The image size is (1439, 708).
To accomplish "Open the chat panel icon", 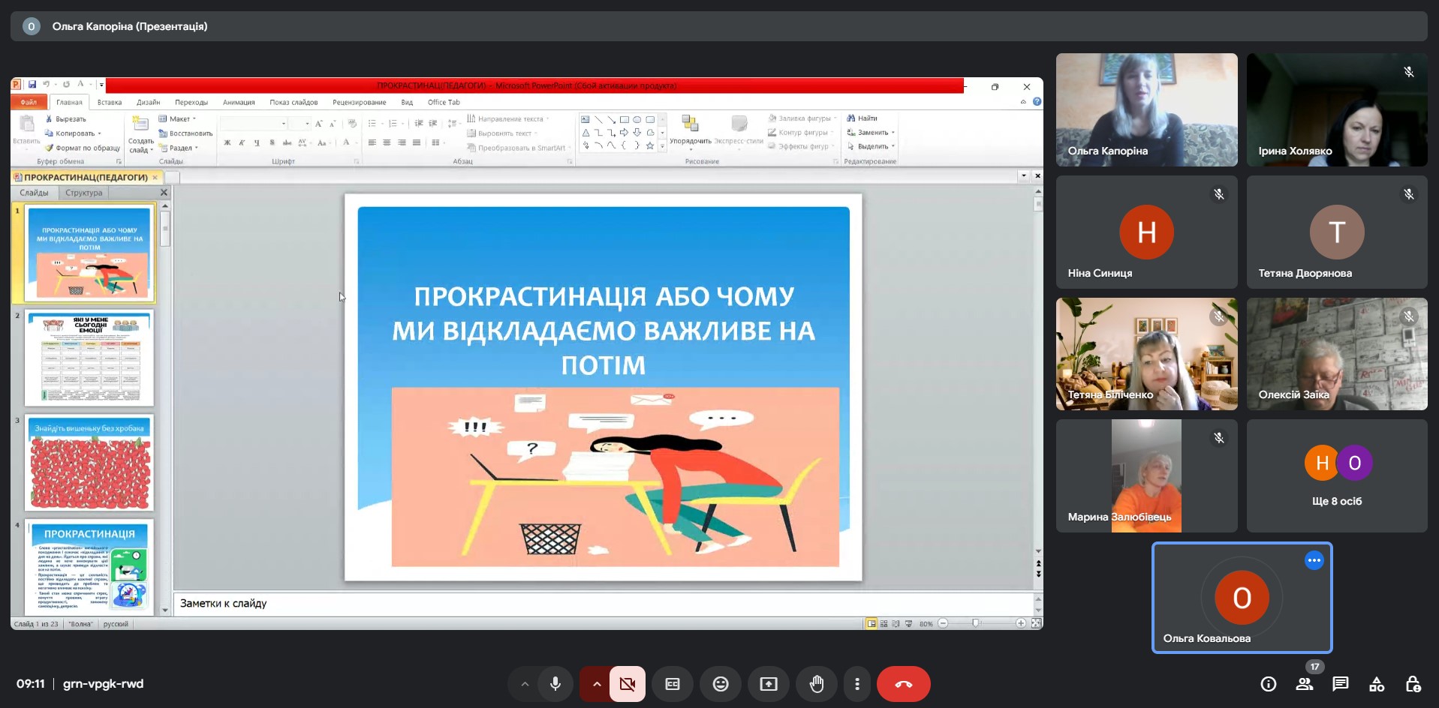I will 1340,684.
